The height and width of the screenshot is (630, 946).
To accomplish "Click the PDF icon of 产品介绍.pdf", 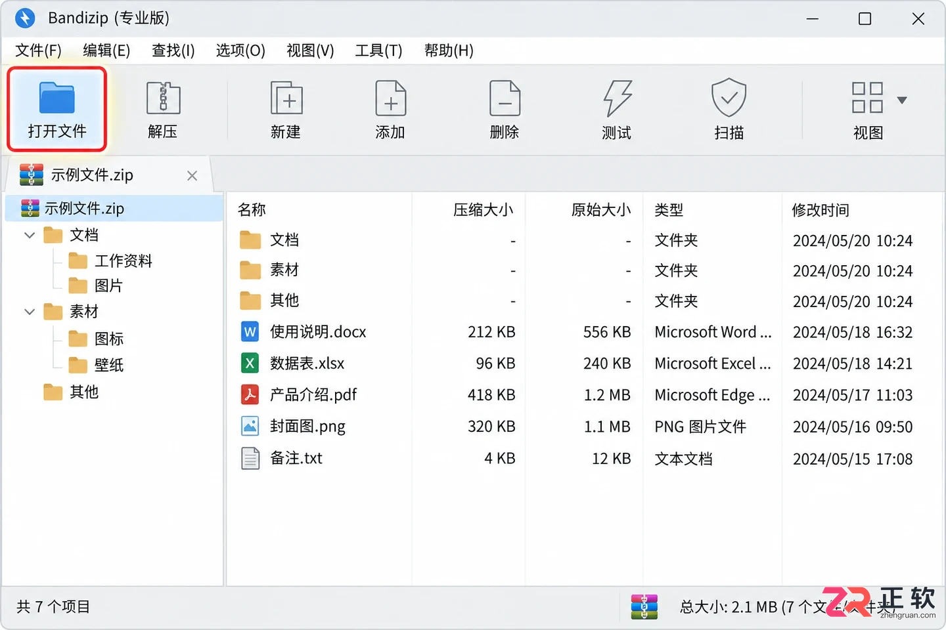I will [x=250, y=395].
